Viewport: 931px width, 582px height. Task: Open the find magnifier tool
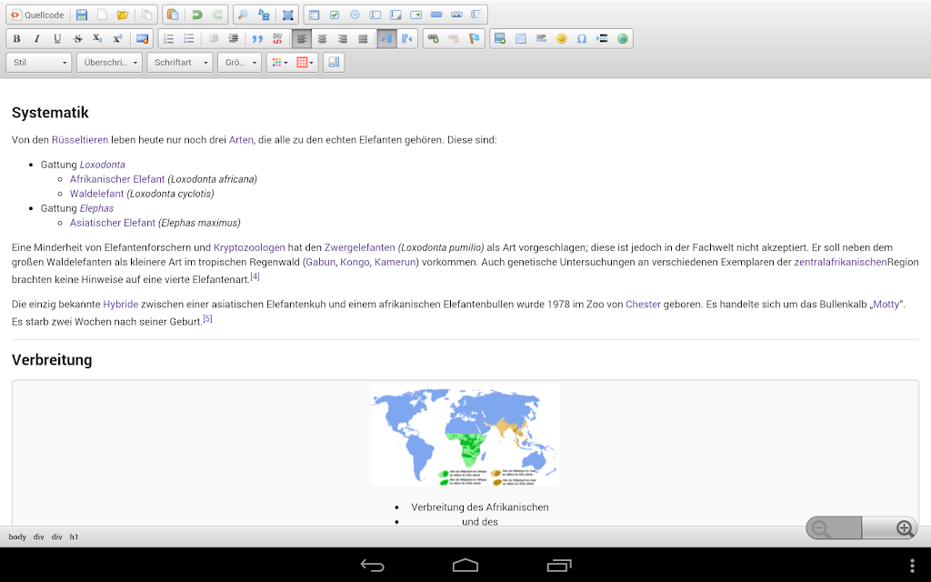coord(243,15)
